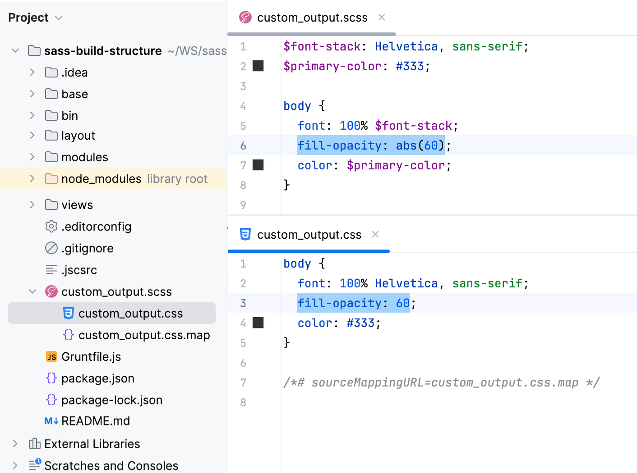Click the gear icon next to .editorconfig
The width and height of the screenshot is (637, 473).
[x=51, y=227]
